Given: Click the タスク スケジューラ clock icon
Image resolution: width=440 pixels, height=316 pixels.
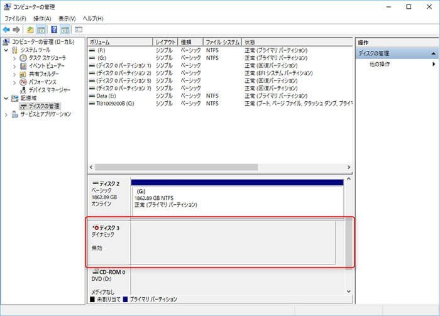Looking at the screenshot, I should (23, 58).
